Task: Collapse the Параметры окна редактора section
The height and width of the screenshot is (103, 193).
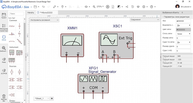Action: click(x=163, y=17)
